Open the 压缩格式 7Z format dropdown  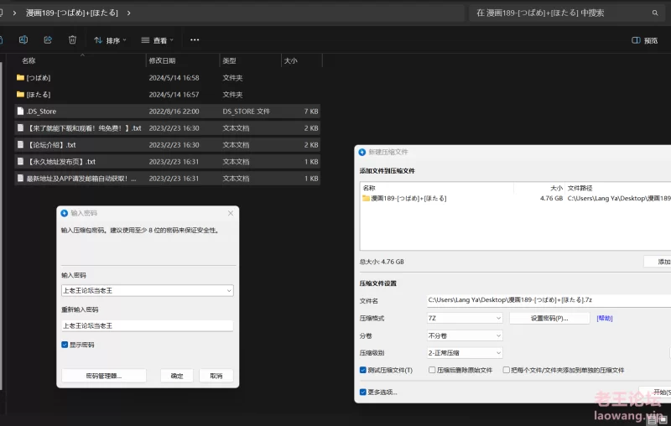tap(464, 319)
